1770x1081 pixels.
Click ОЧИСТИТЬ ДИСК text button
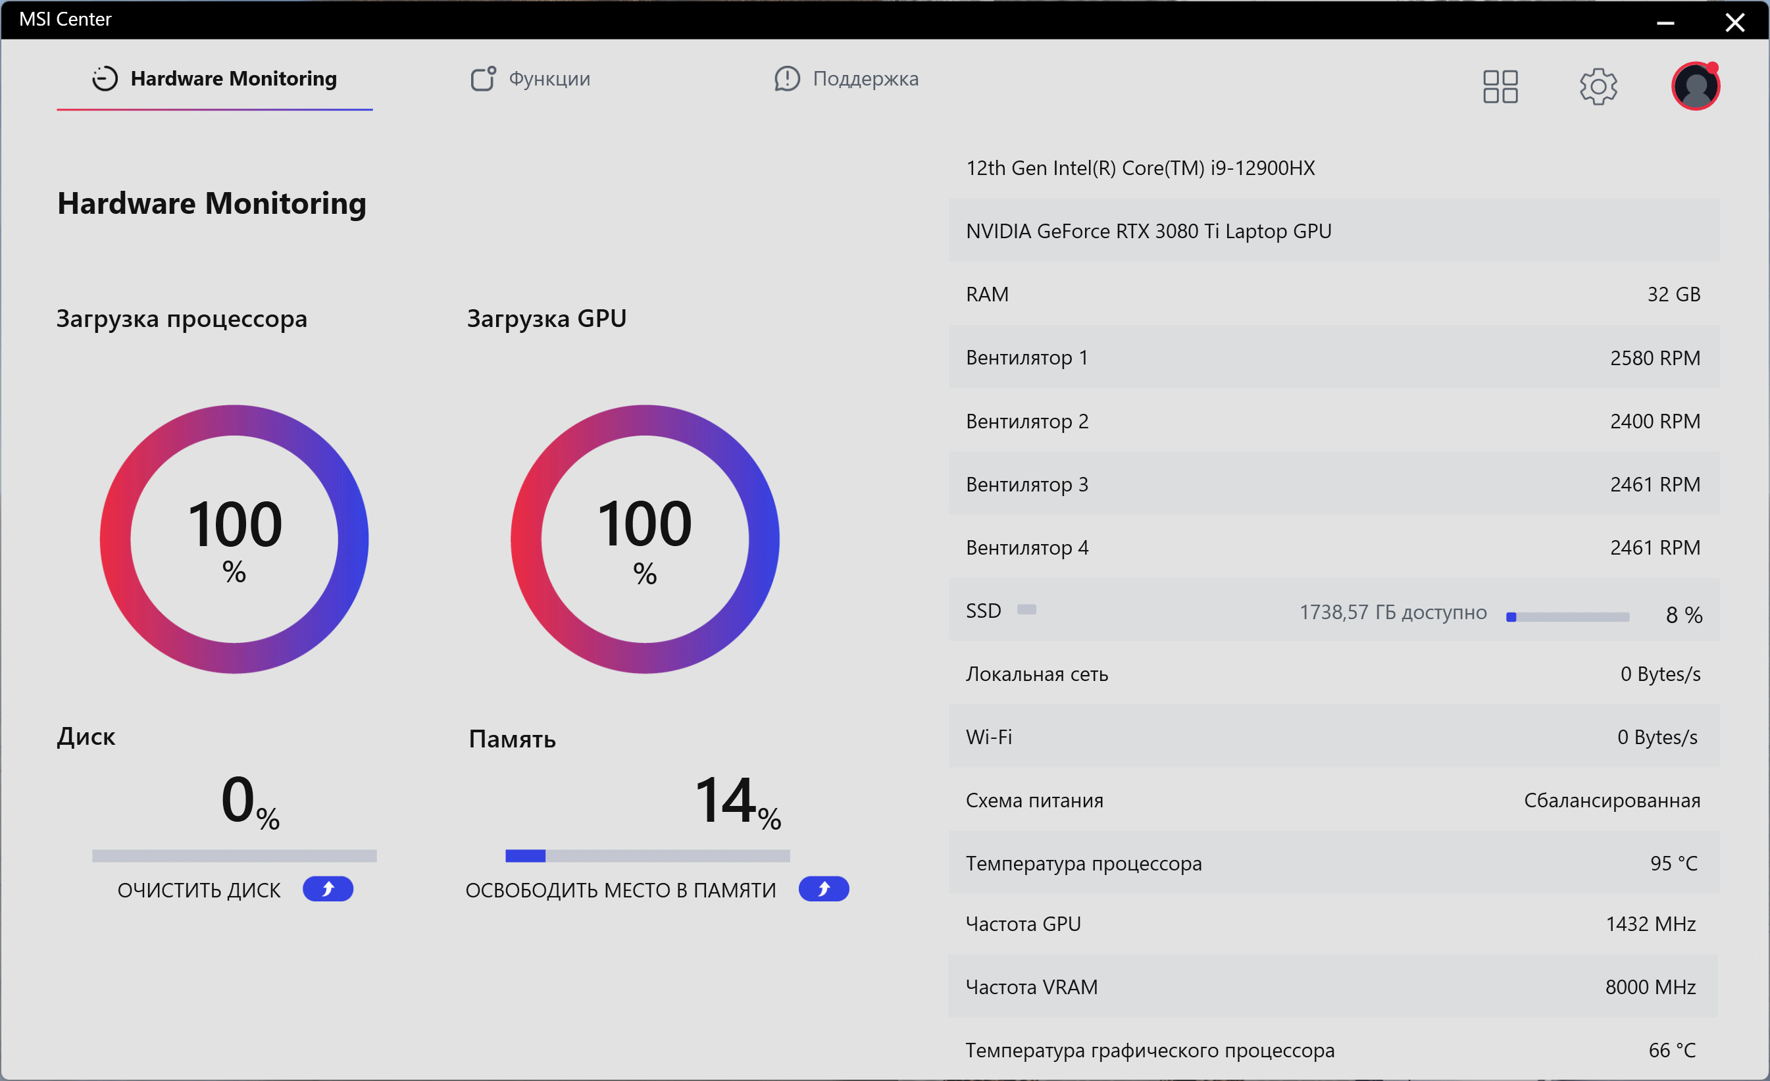pyautogui.click(x=199, y=890)
